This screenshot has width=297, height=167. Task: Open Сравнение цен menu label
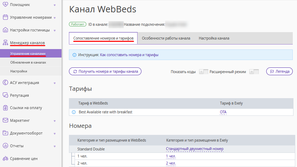click(x=24, y=159)
